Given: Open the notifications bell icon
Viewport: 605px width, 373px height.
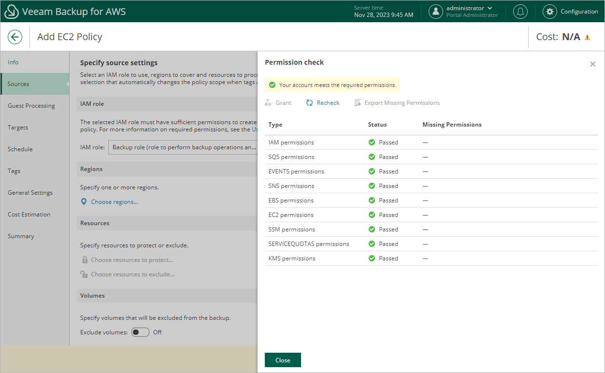Looking at the screenshot, I should coord(520,12).
